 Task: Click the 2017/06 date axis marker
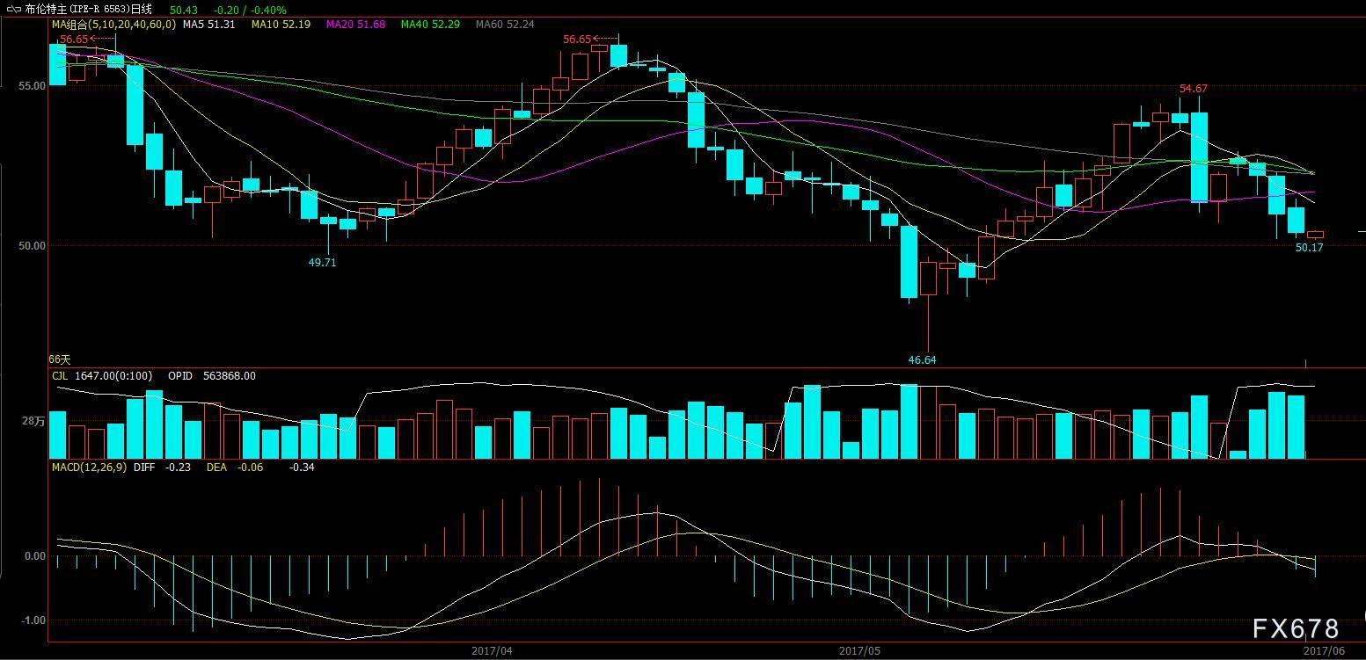tap(1324, 651)
